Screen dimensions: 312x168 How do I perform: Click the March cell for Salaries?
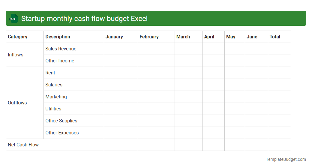(x=189, y=85)
